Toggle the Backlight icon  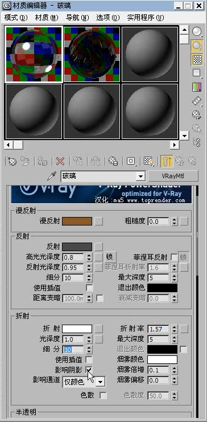click(x=197, y=46)
